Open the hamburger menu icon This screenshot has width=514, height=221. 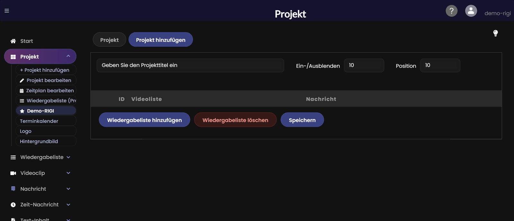click(7, 11)
